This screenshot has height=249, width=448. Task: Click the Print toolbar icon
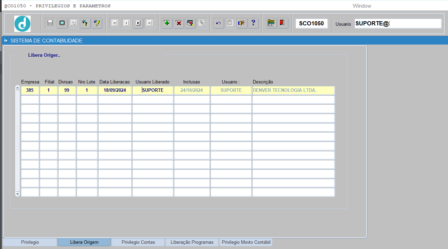click(x=73, y=23)
